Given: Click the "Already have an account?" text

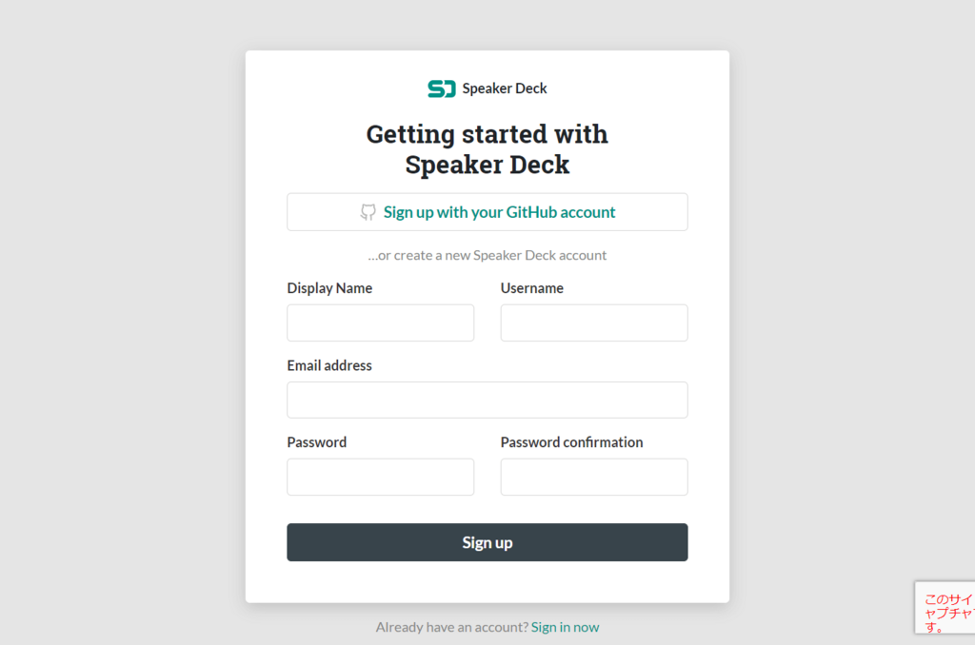Looking at the screenshot, I should click(452, 627).
